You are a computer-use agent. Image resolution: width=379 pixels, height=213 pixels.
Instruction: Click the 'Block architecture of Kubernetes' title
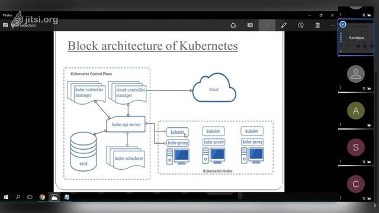153,46
